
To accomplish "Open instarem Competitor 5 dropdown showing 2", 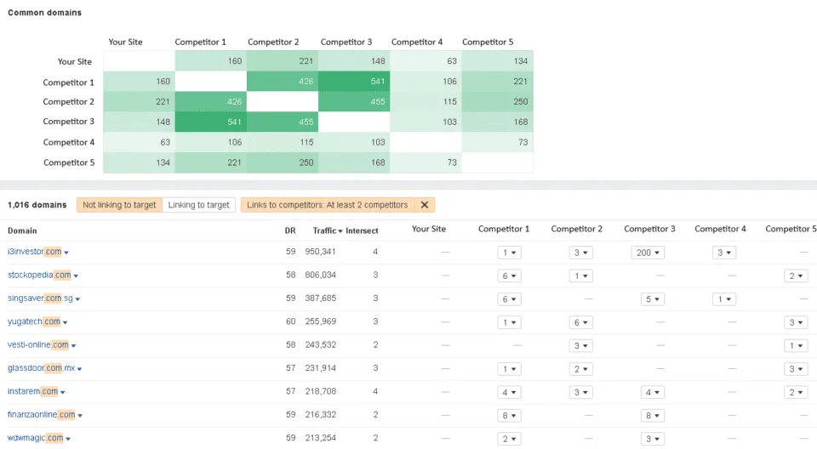I will tap(796, 392).
